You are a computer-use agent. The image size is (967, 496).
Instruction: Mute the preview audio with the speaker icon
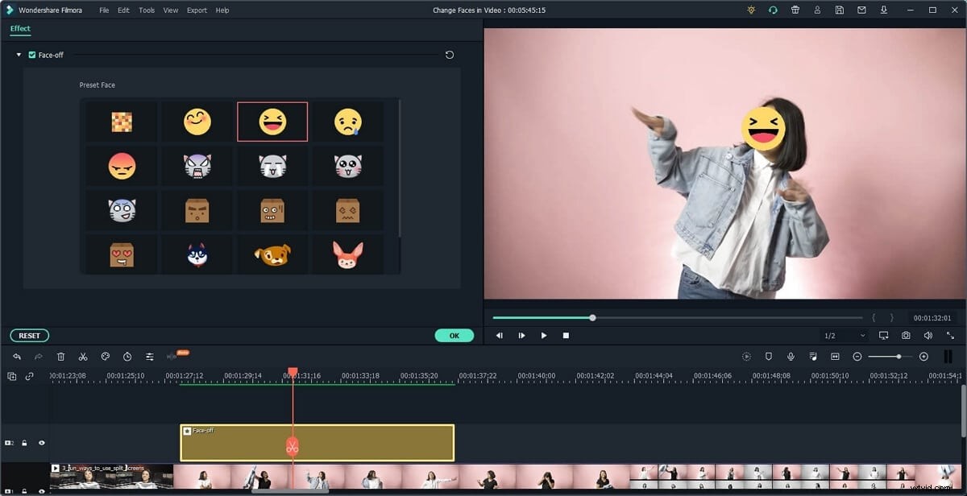click(928, 336)
